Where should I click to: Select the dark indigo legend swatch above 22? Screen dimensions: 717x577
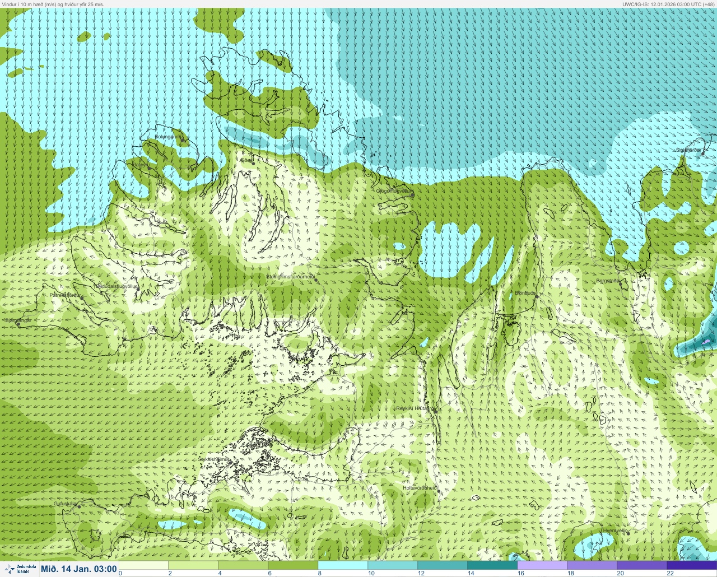pyautogui.click(x=692, y=565)
